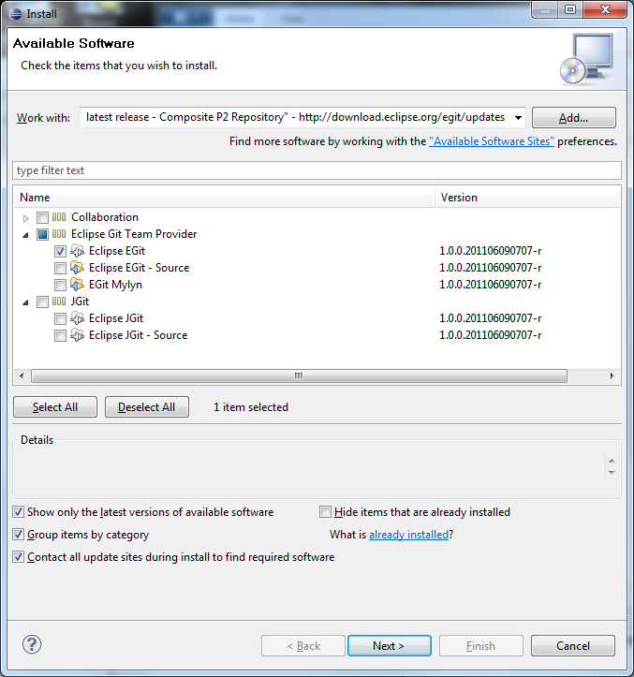Click the Details scroll down arrow
Screen dimensions: 634x677
click(612, 472)
